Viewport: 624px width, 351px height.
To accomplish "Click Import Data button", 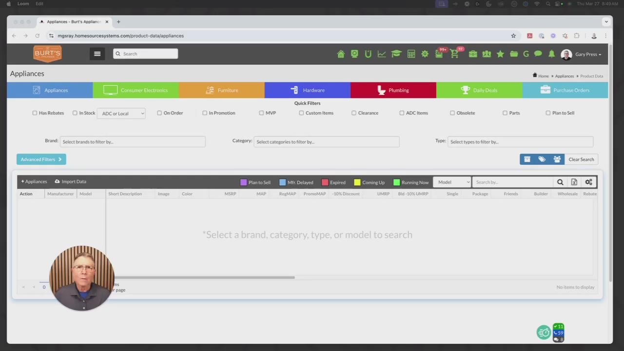I will [x=70, y=181].
